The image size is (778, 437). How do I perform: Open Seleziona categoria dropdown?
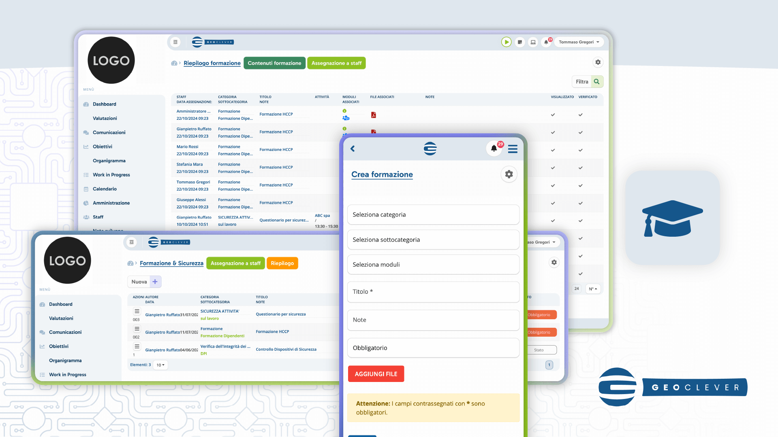pyautogui.click(x=433, y=214)
